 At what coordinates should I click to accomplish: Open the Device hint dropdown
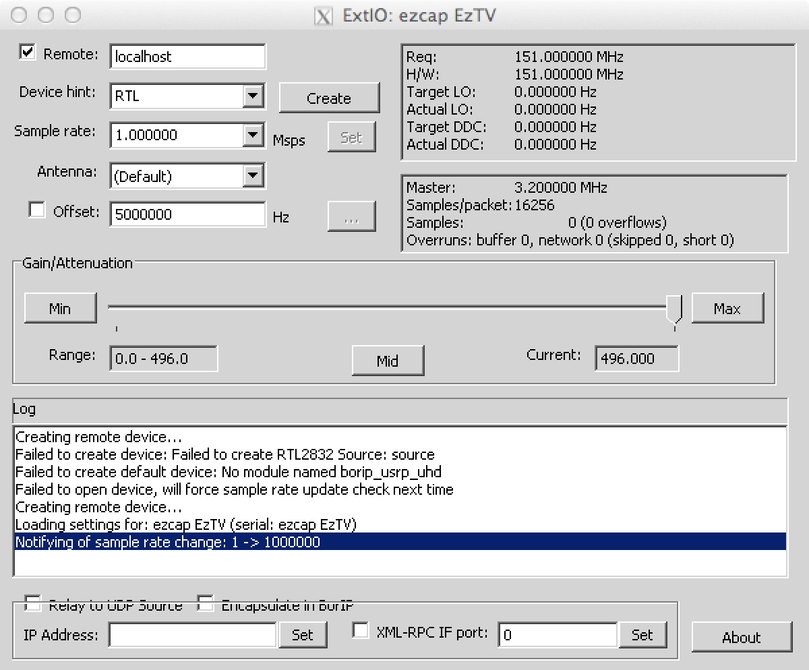click(253, 96)
